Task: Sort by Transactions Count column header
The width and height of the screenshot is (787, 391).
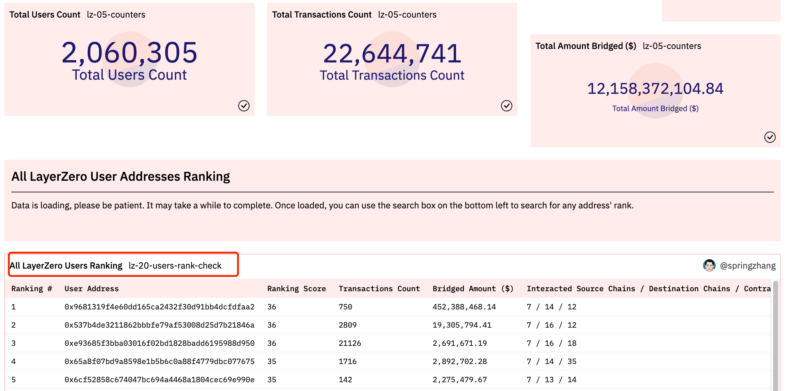Action: coord(379,289)
